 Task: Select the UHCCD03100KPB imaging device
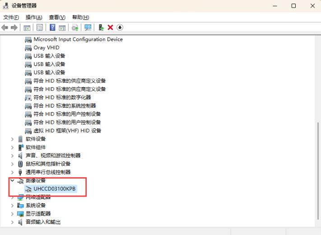(x=54, y=188)
